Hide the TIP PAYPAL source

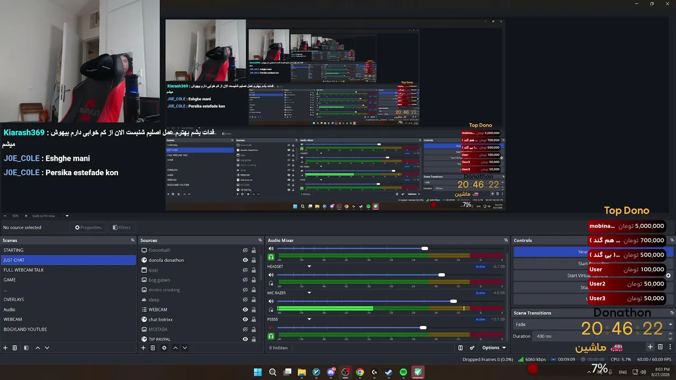pos(245,339)
